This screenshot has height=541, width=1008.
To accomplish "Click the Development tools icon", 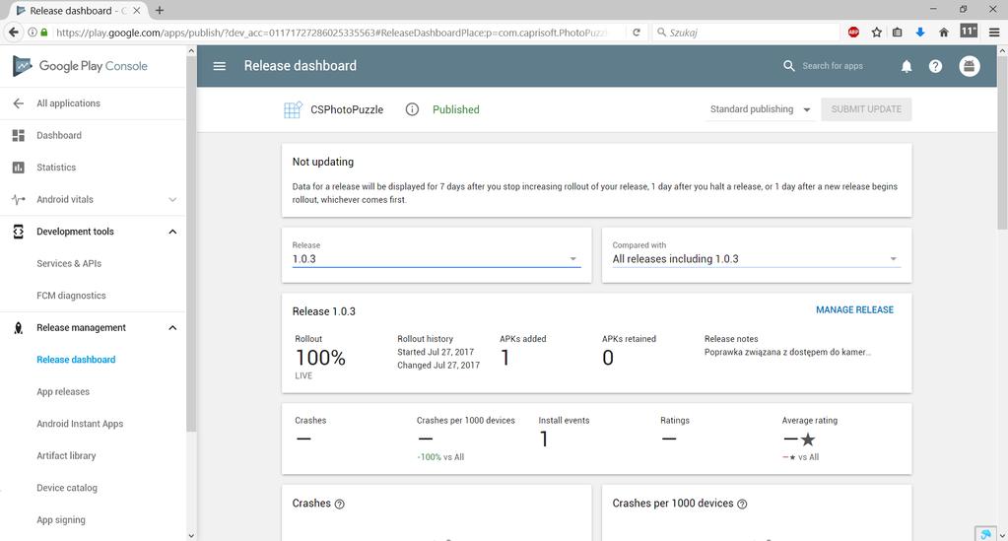I will coord(19,232).
